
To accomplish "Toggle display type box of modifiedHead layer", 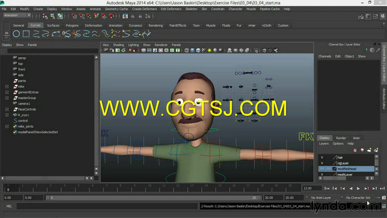I will 328,169.
